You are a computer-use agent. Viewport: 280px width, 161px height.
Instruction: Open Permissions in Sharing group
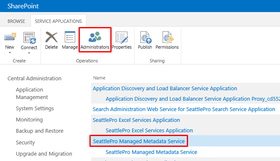pos(167,40)
